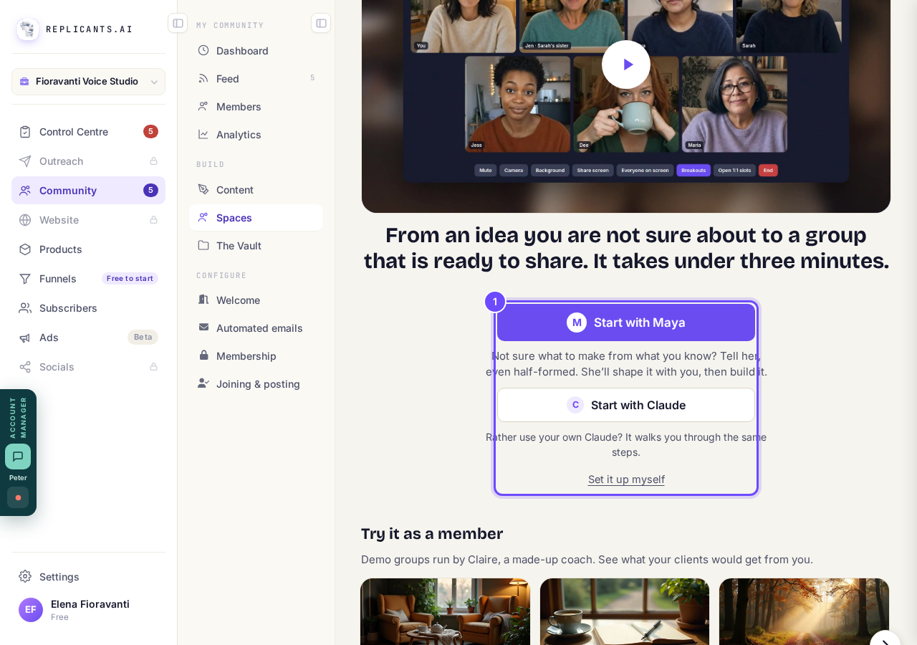Click the next arrow on demo carousel
The image size is (917, 645).
tap(885, 638)
